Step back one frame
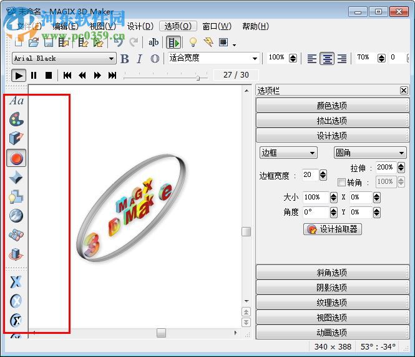This screenshot has height=357, width=415. pyautogui.click(x=82, y=76)
